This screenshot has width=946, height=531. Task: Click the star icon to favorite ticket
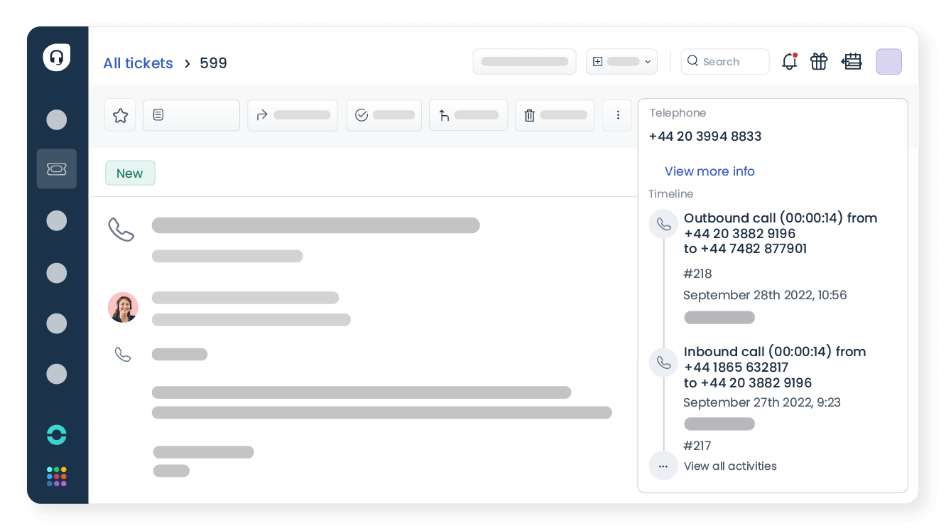click(120, 115)
